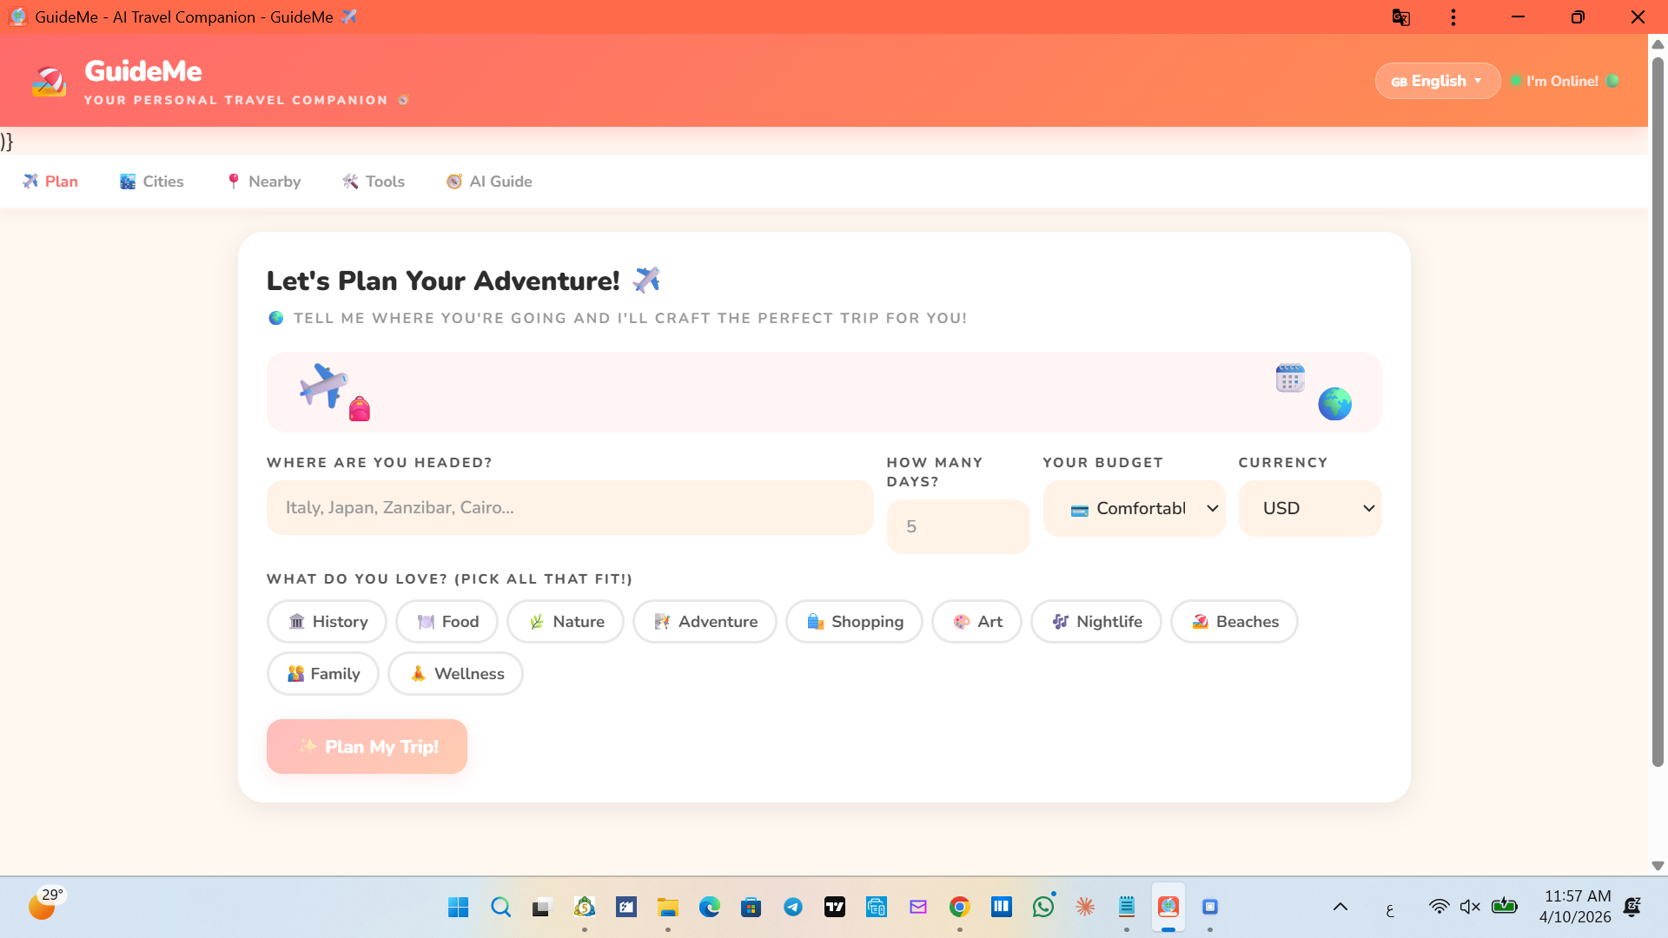
Task: Click the GuideMe rocket logo
Action: [x=50, y=81]
